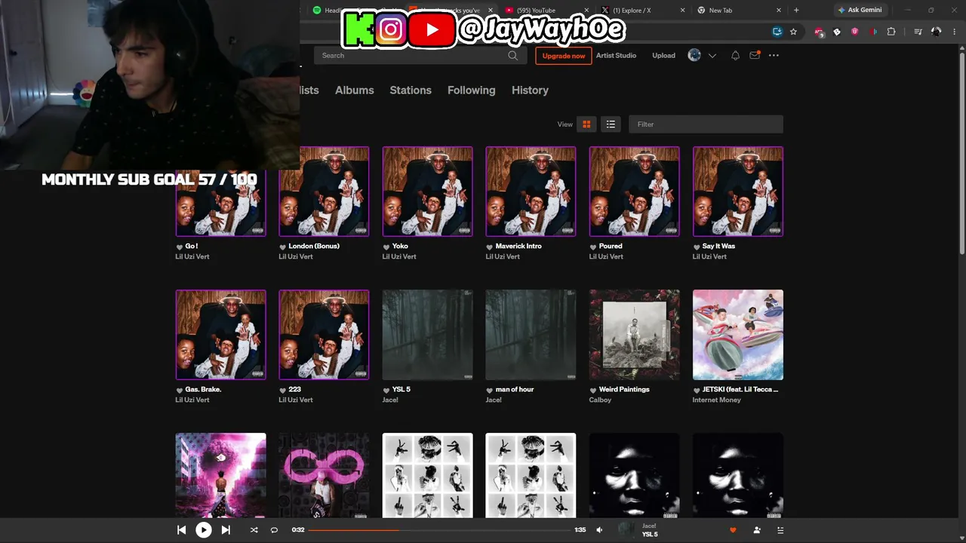Click the search magnifier icon
This screenshot has height=543, width=966.
point(512,55)
